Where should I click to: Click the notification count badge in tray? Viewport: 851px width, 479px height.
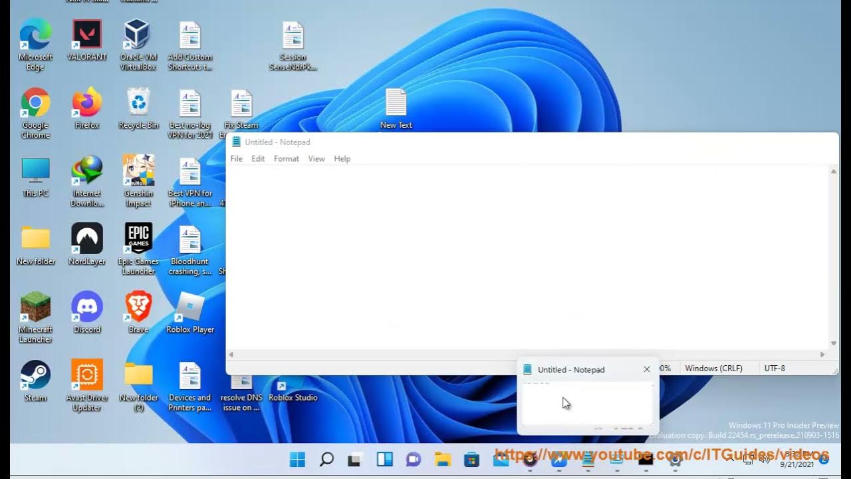(x=824, y=459)
